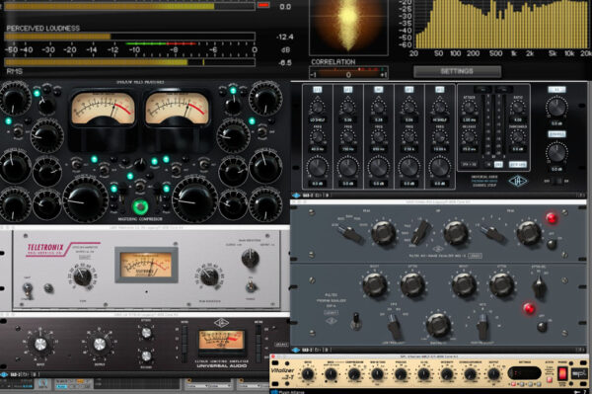592x394 pixels.
Task: Select the red settings preset button on Vitalizer
Action: pos(514,384)
